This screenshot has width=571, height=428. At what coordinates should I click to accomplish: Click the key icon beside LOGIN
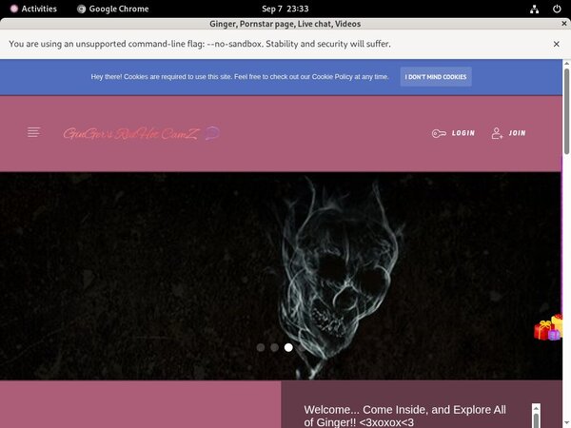click(x=438, y=134)
